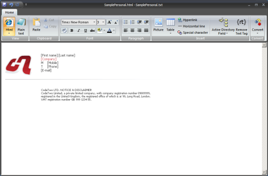
Task: Toggle strikethrough formatting
Action: pos(92,31)
